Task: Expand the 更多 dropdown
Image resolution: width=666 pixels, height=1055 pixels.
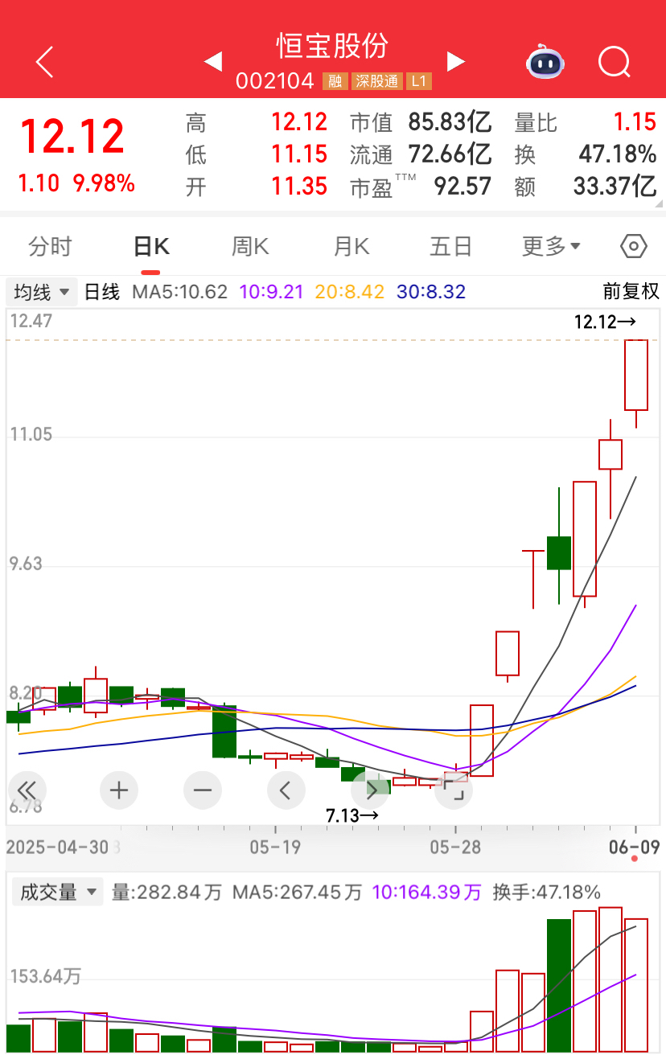Action: click(x=552, y=246)
